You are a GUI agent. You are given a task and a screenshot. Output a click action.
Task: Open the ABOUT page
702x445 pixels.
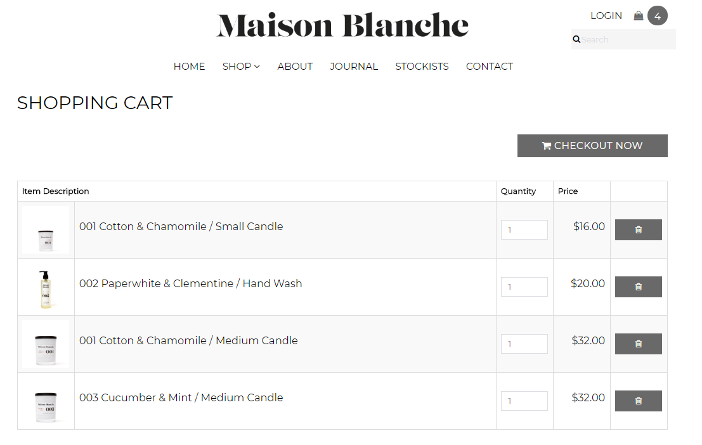295,67
